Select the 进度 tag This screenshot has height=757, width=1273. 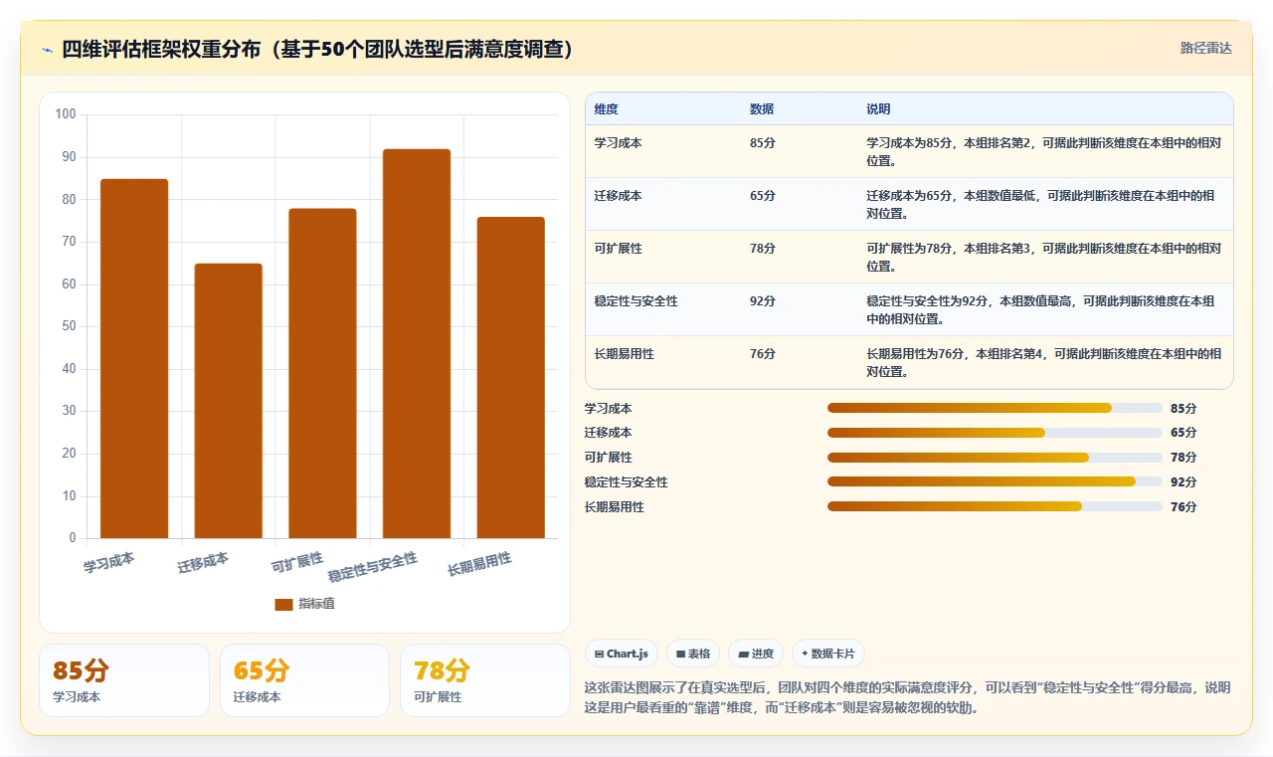click(x=756, y=654)
